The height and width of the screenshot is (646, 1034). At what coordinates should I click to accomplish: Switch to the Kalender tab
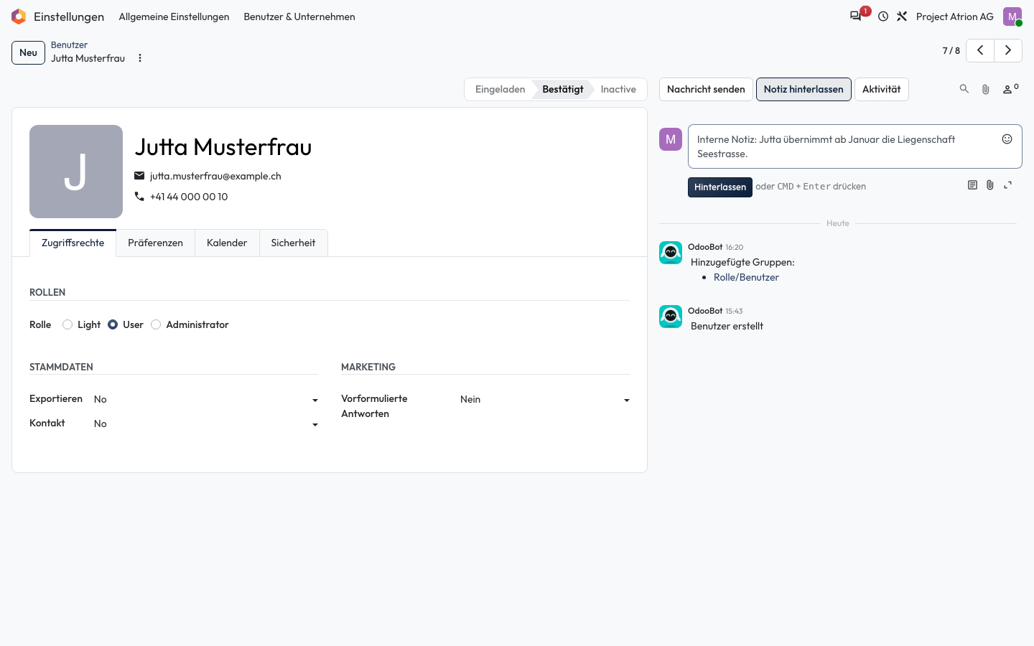(x=227, y=243)
